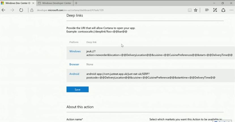Go back using the browser back arrow

click(x=3, y=10)
